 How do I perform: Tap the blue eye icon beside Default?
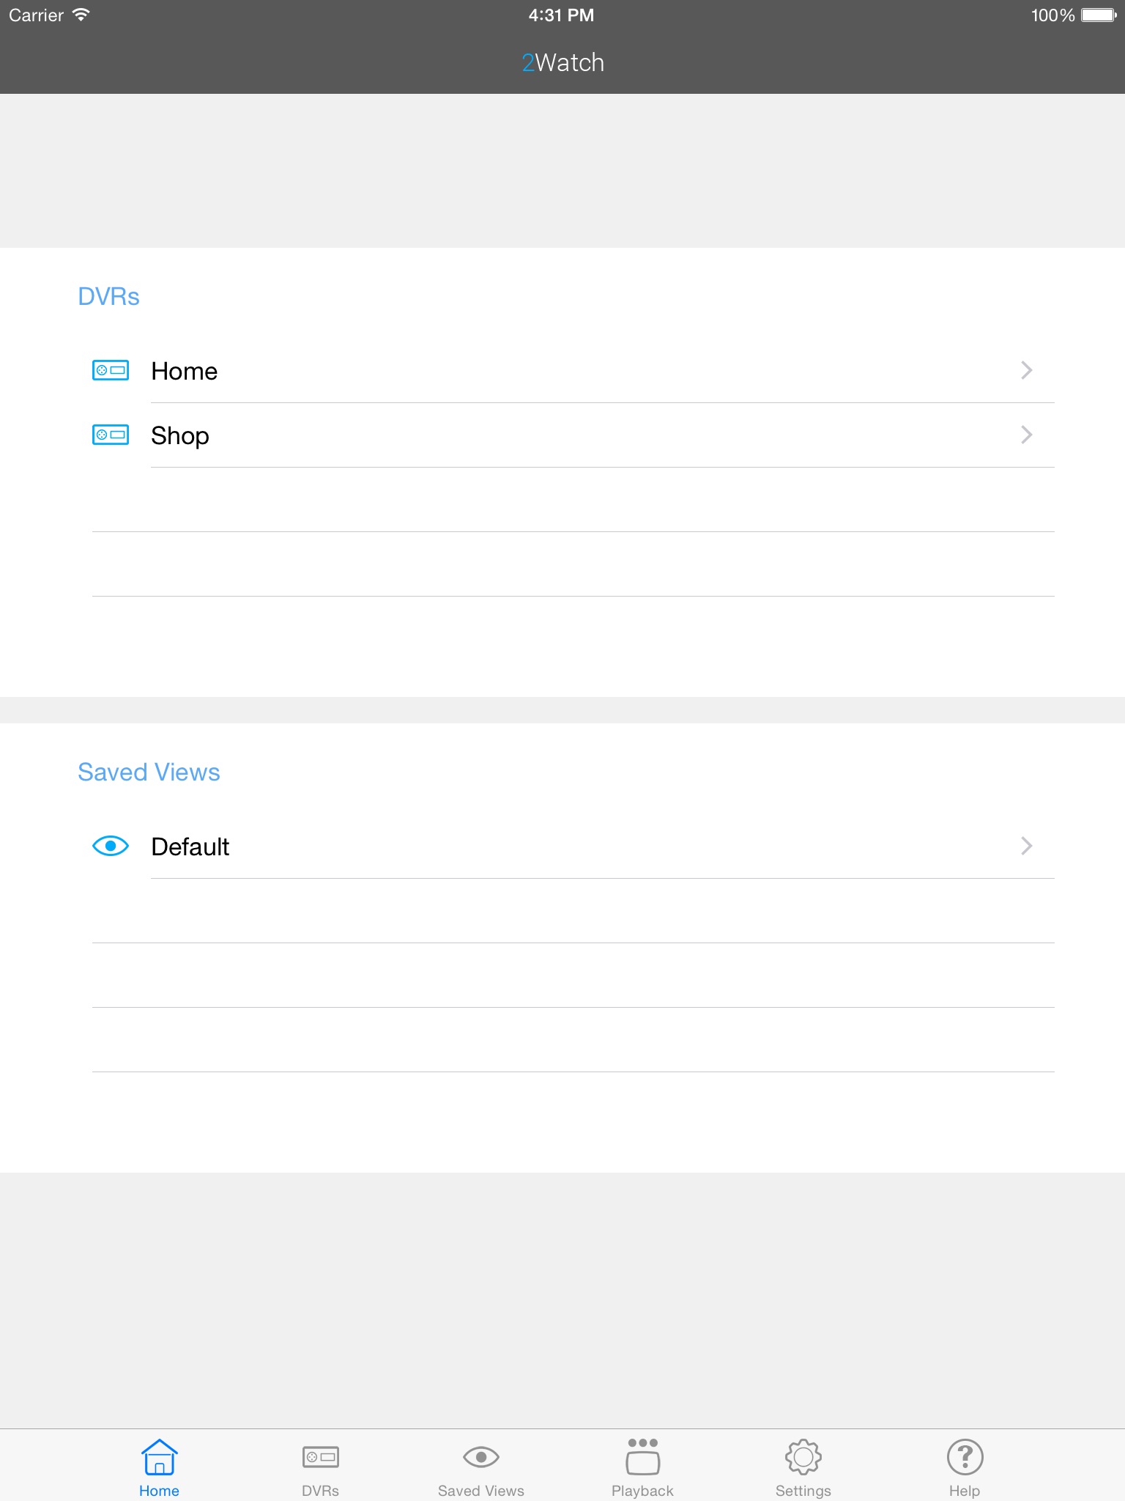tap(111, 846)
